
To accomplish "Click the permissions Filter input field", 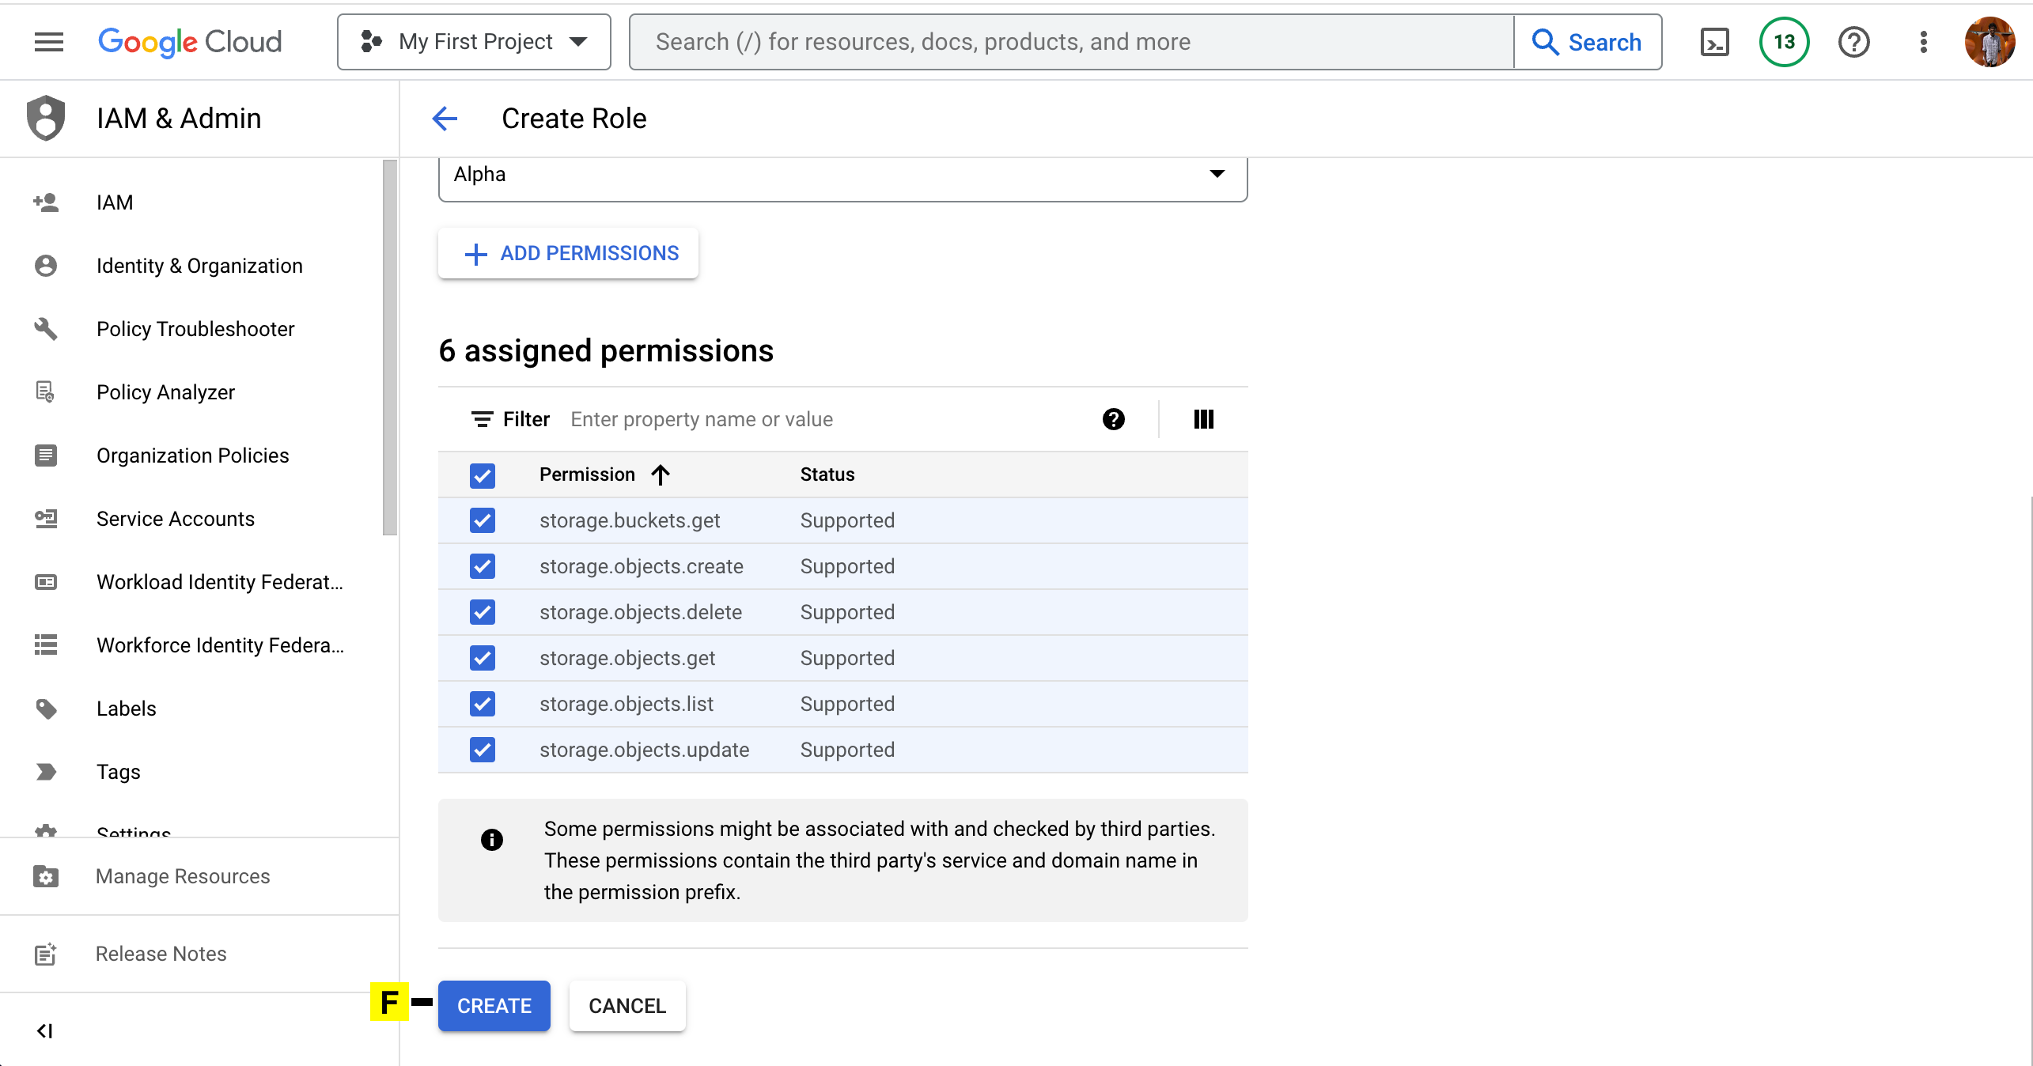I will [823, 419].
